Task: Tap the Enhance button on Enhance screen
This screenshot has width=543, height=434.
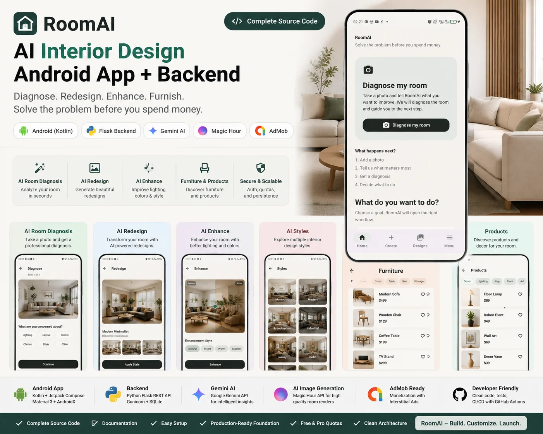Action: point(215,364)
